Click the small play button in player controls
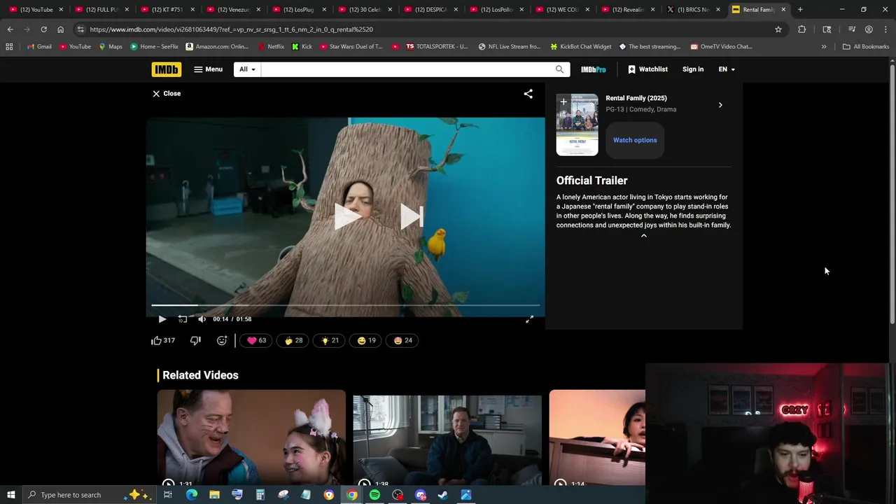 162,319
